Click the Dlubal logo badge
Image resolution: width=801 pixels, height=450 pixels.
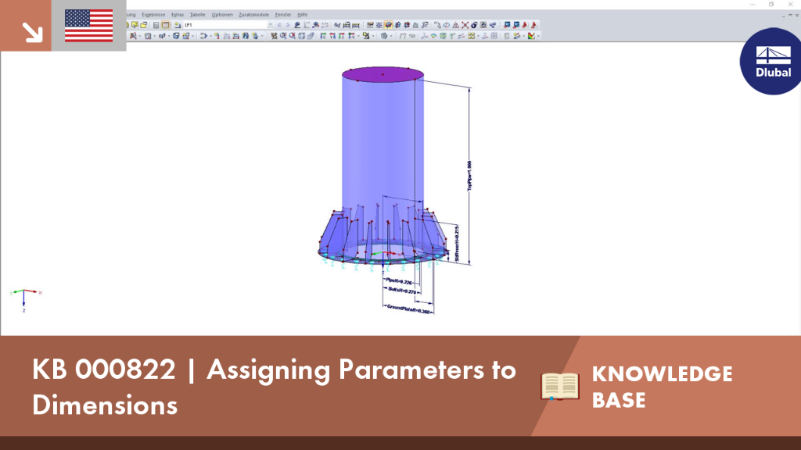(x=771, y=61)
